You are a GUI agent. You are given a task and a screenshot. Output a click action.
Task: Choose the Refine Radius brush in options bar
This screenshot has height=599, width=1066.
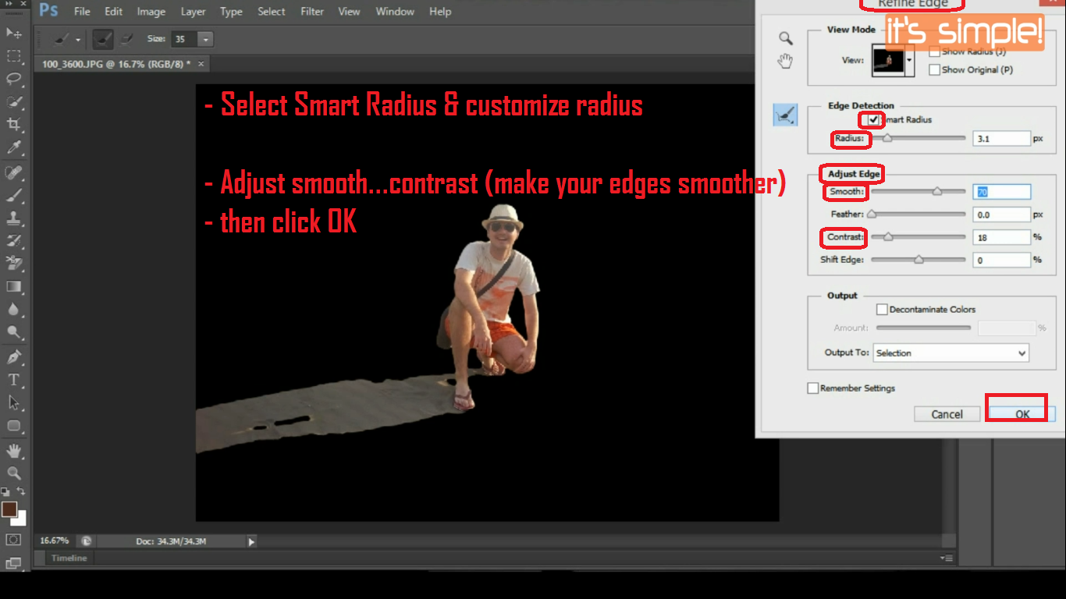[102, 39]
